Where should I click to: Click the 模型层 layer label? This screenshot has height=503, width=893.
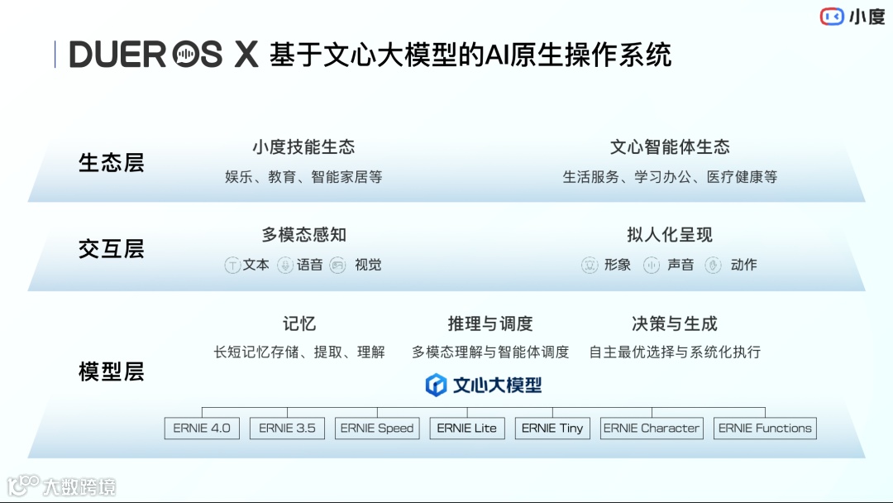(111, 371)
